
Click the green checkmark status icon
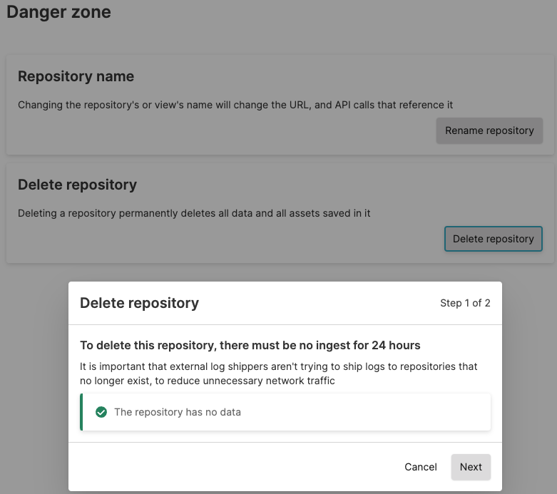101,412
